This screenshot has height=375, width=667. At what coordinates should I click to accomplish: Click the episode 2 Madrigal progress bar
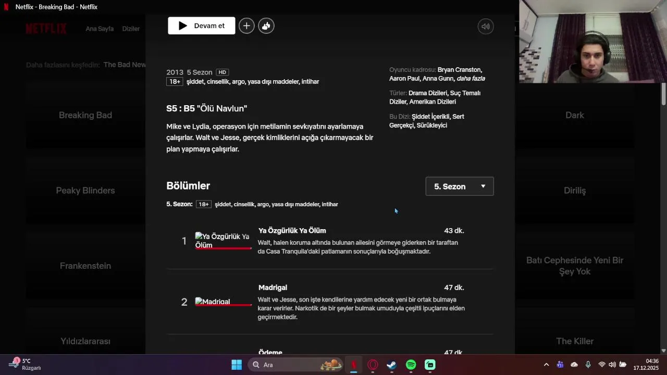[x=223, y=305]
